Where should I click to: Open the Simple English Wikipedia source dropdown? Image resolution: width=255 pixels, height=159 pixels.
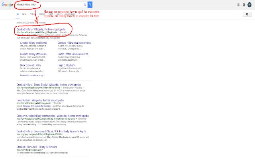coord(73,87)
